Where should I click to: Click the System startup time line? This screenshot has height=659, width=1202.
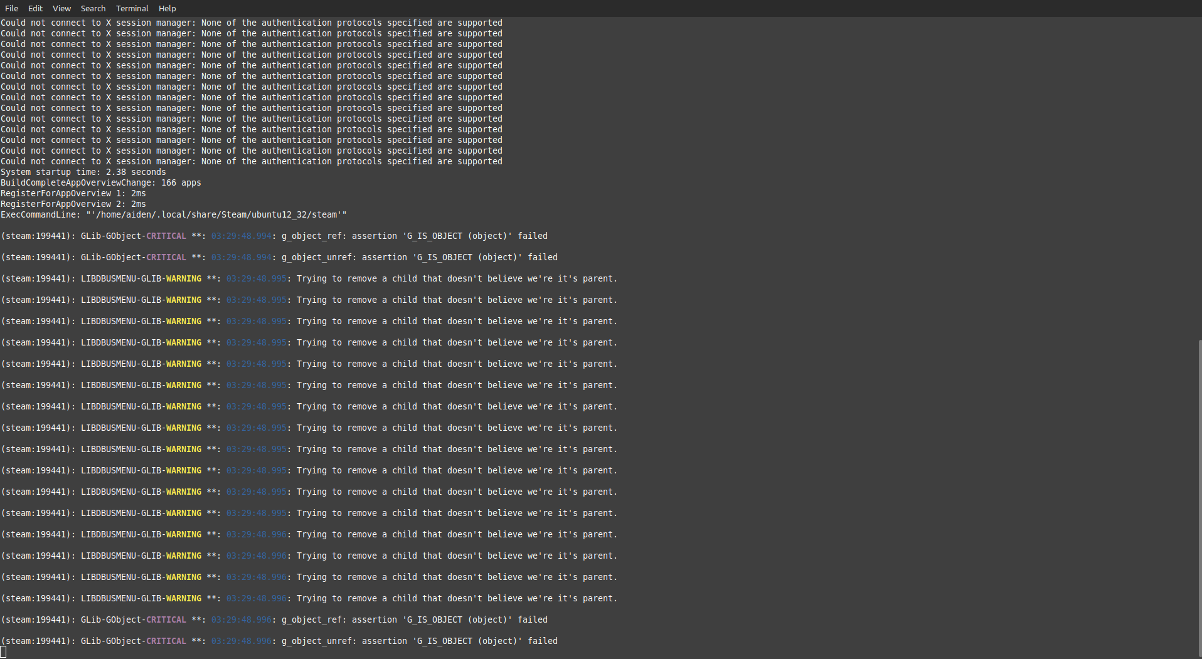[83, 172]
